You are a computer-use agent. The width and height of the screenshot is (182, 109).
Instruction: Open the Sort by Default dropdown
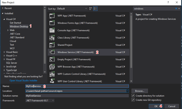coord(72,9)
